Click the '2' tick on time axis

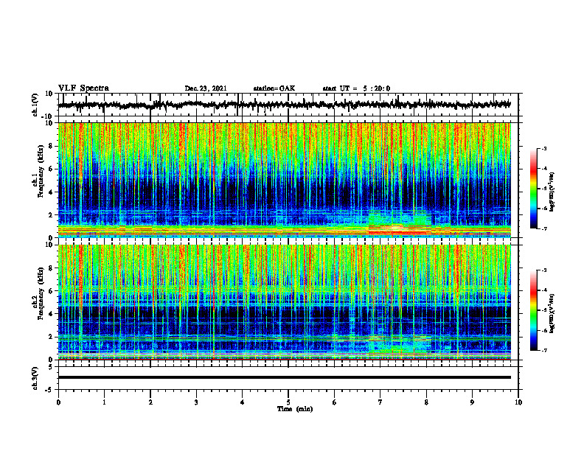coord(150,402)
